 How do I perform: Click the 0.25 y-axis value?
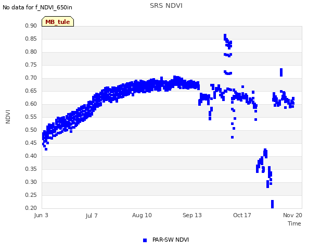tap(31, 195)
